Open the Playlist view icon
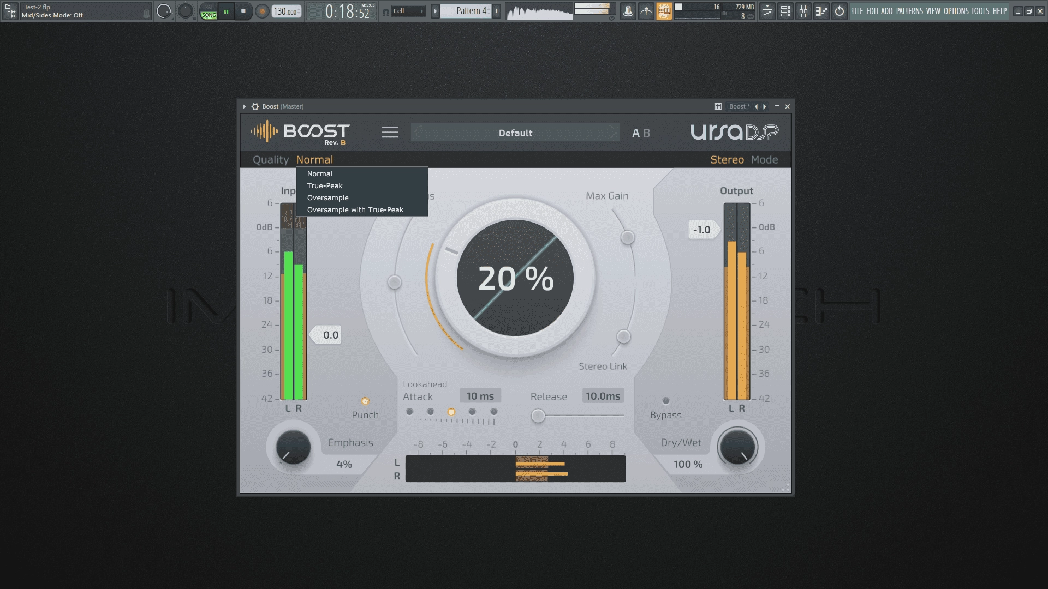 click(767, 11)
